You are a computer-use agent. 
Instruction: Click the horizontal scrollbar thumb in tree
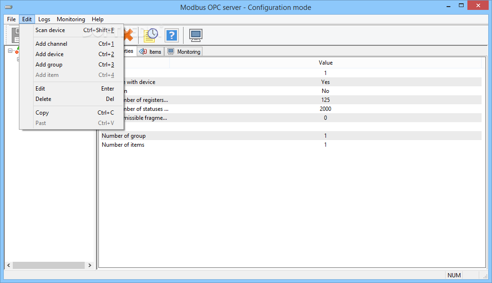(x=49, y=265)
